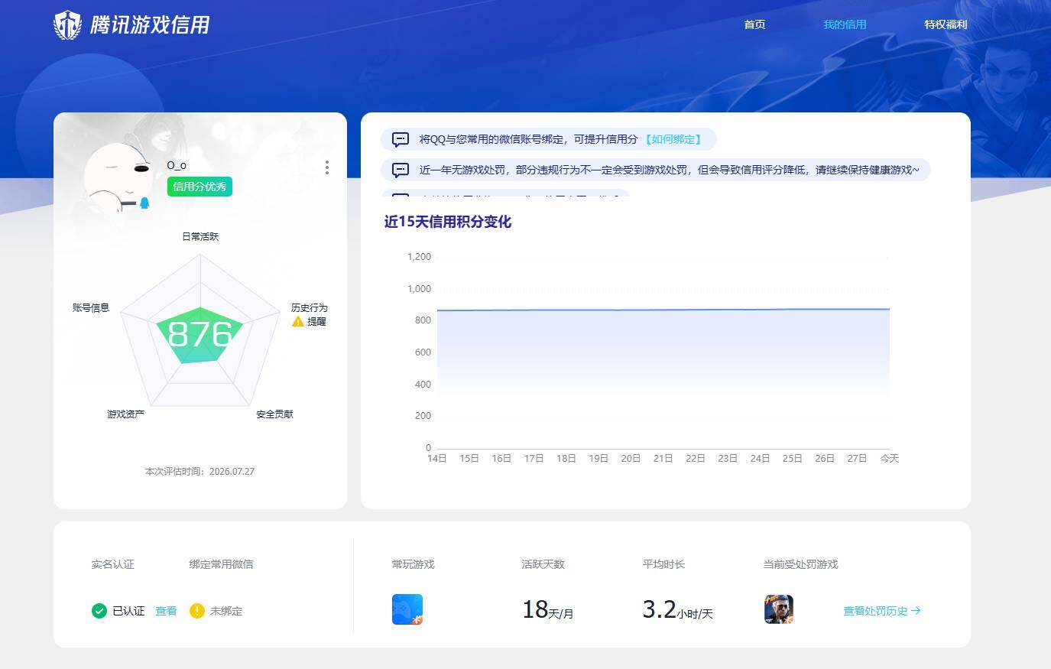Click the 活跃天数 heading
The width and height of the screenshot is (1051, 669).
coord(543,564)
